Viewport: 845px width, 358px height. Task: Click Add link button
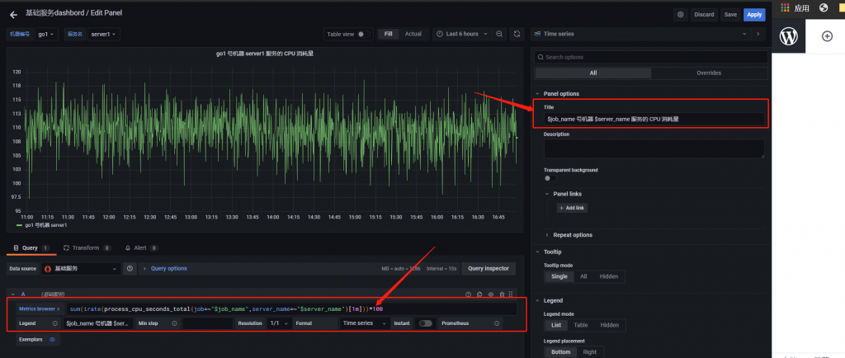572,208
